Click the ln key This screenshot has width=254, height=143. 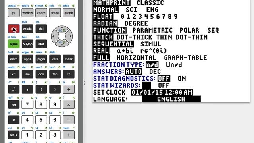pyautogui.click(x=14, y=120)
